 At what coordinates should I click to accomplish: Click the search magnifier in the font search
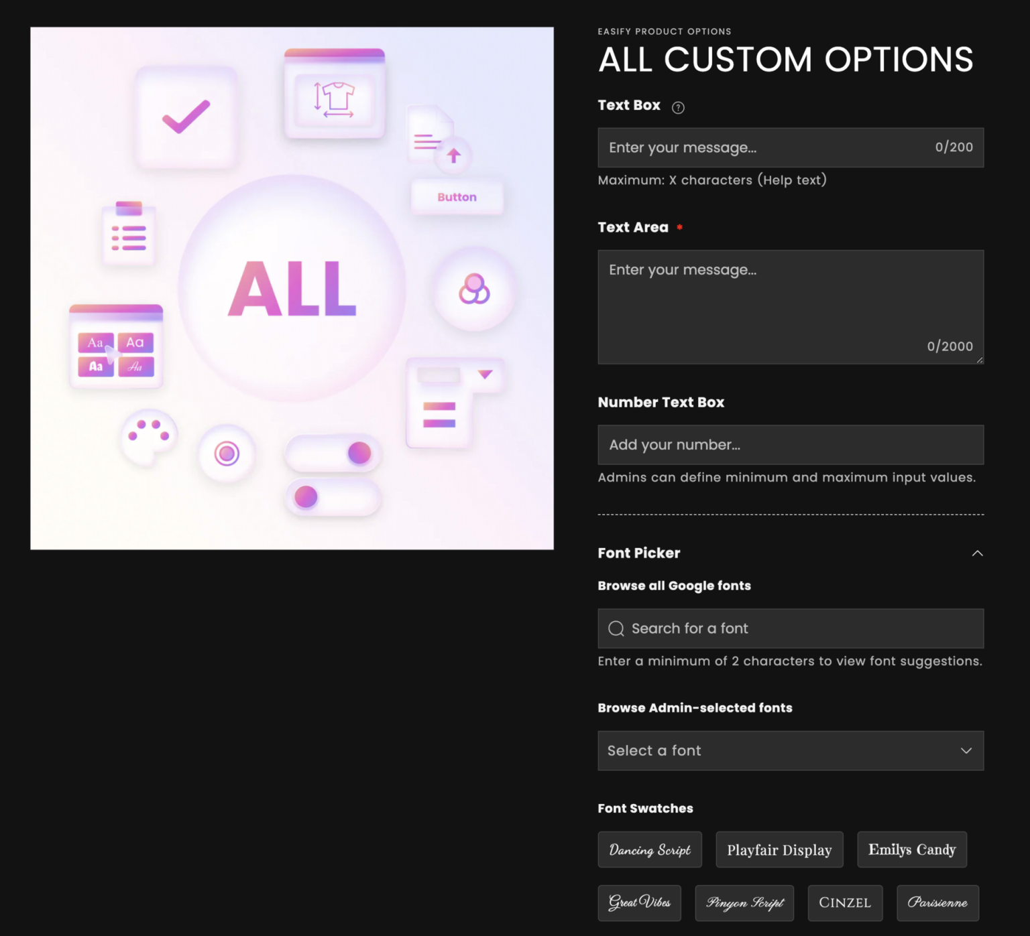click(616, 628)
